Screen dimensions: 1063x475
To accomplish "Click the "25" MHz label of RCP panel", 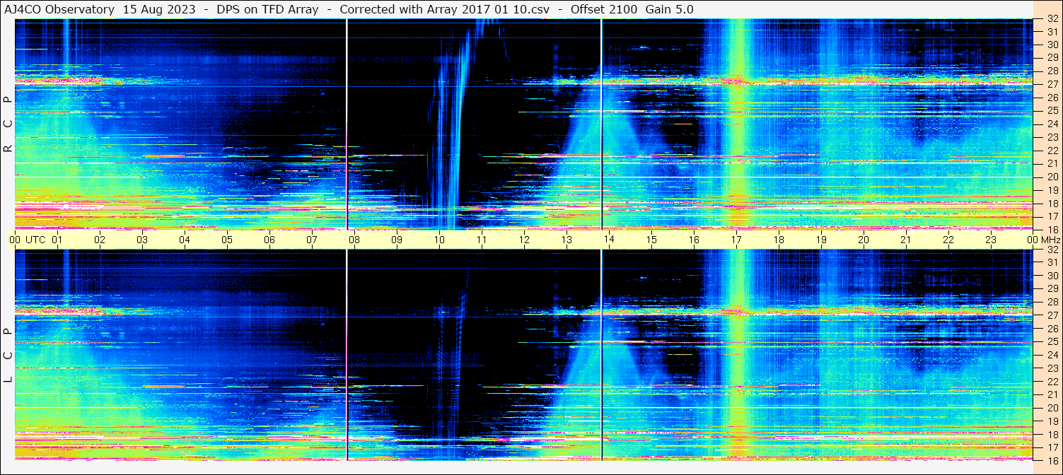I will (x=1052, y=110).
